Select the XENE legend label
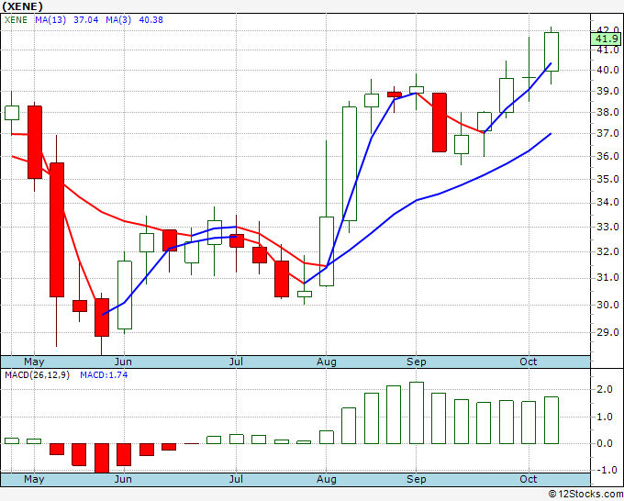The image size is (624, 501). click(16, 20)
